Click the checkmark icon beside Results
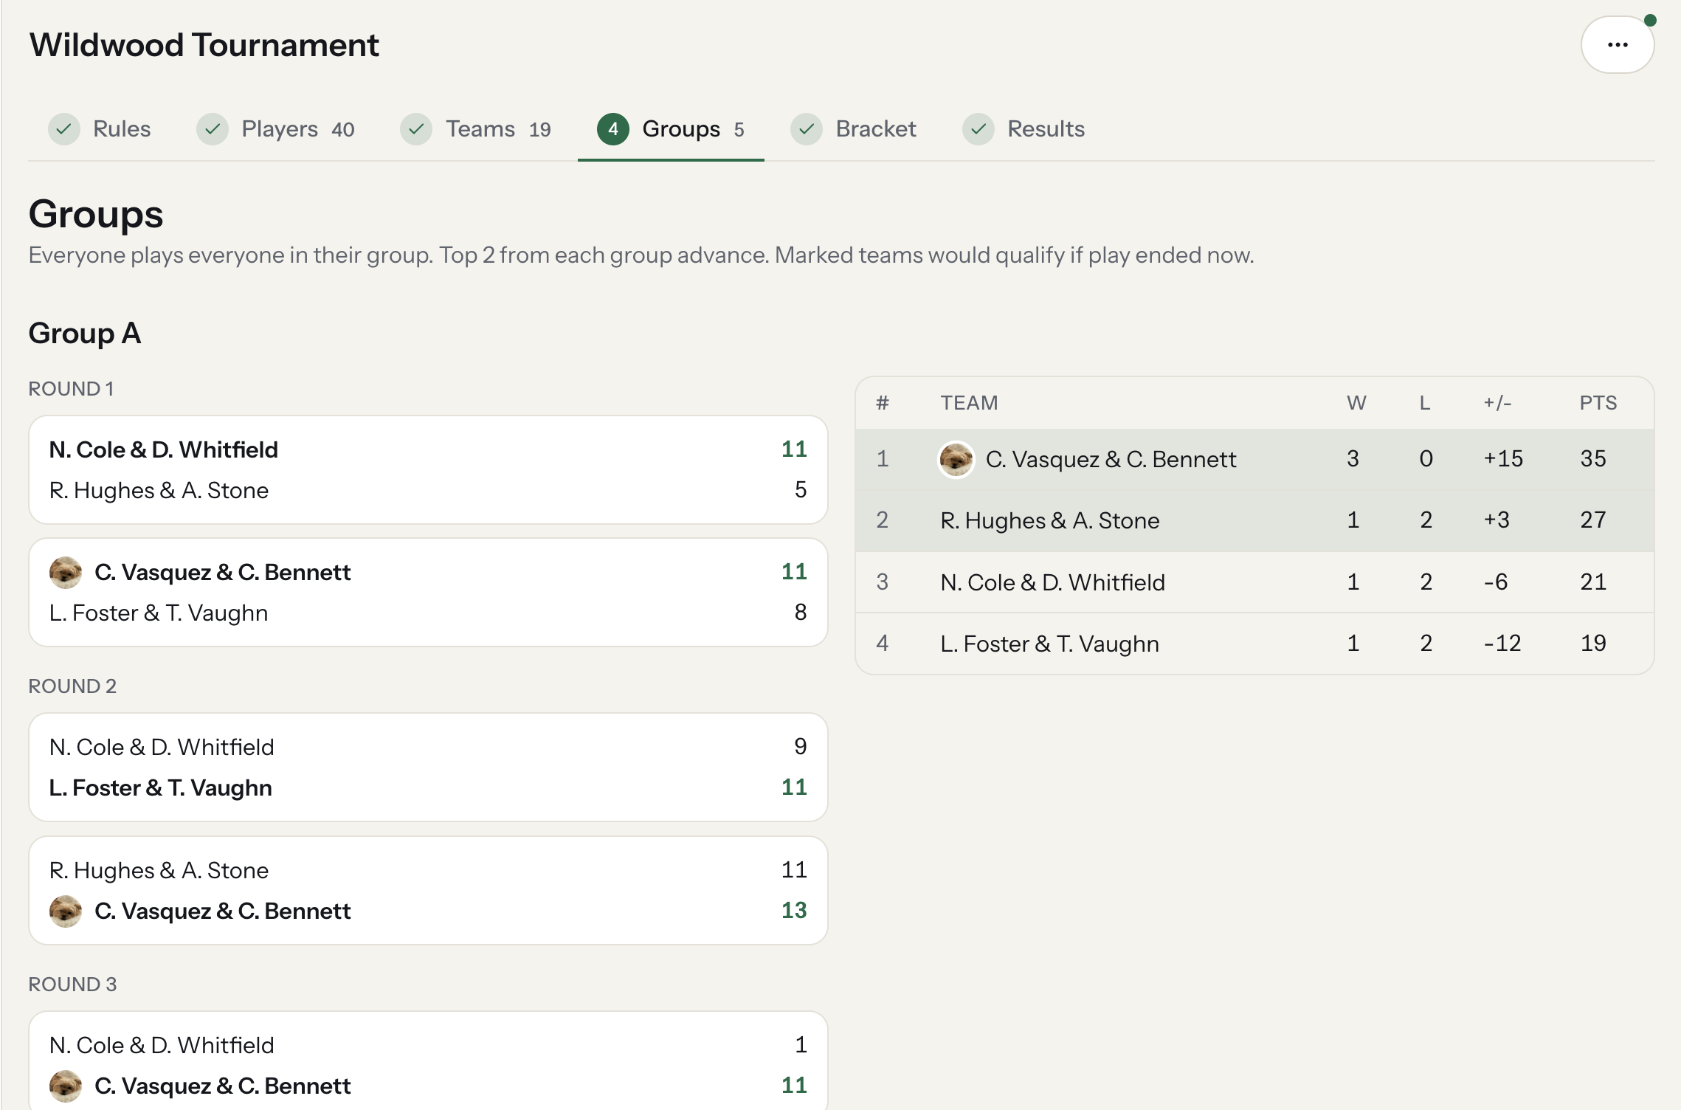 click(x=978, y=129)
